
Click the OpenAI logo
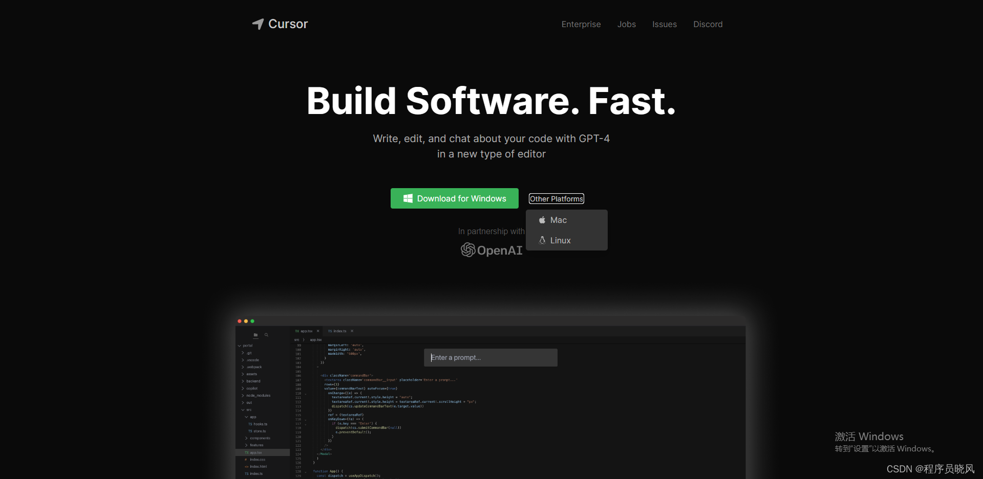[491, 250]
